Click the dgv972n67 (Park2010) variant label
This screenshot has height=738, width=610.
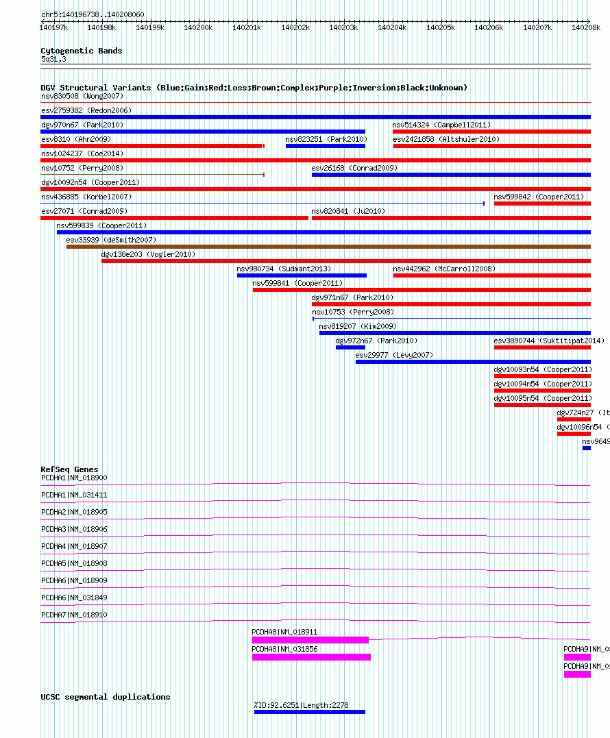(x=376, y=341)
